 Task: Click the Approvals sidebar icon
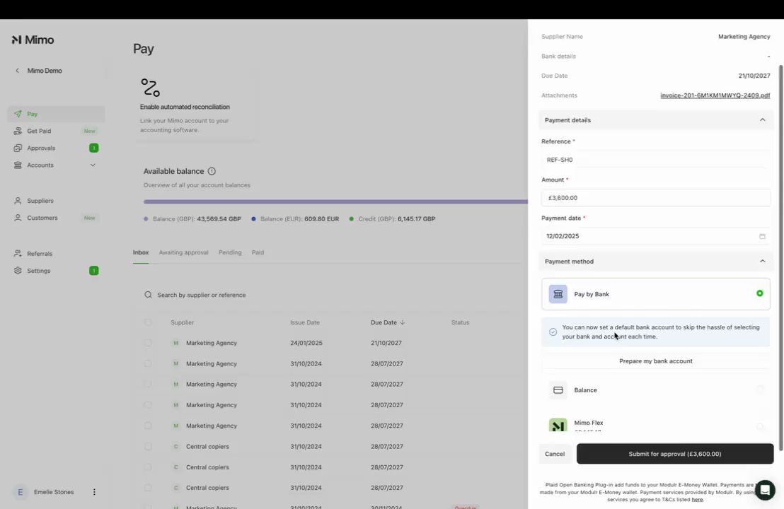(18, 148)
